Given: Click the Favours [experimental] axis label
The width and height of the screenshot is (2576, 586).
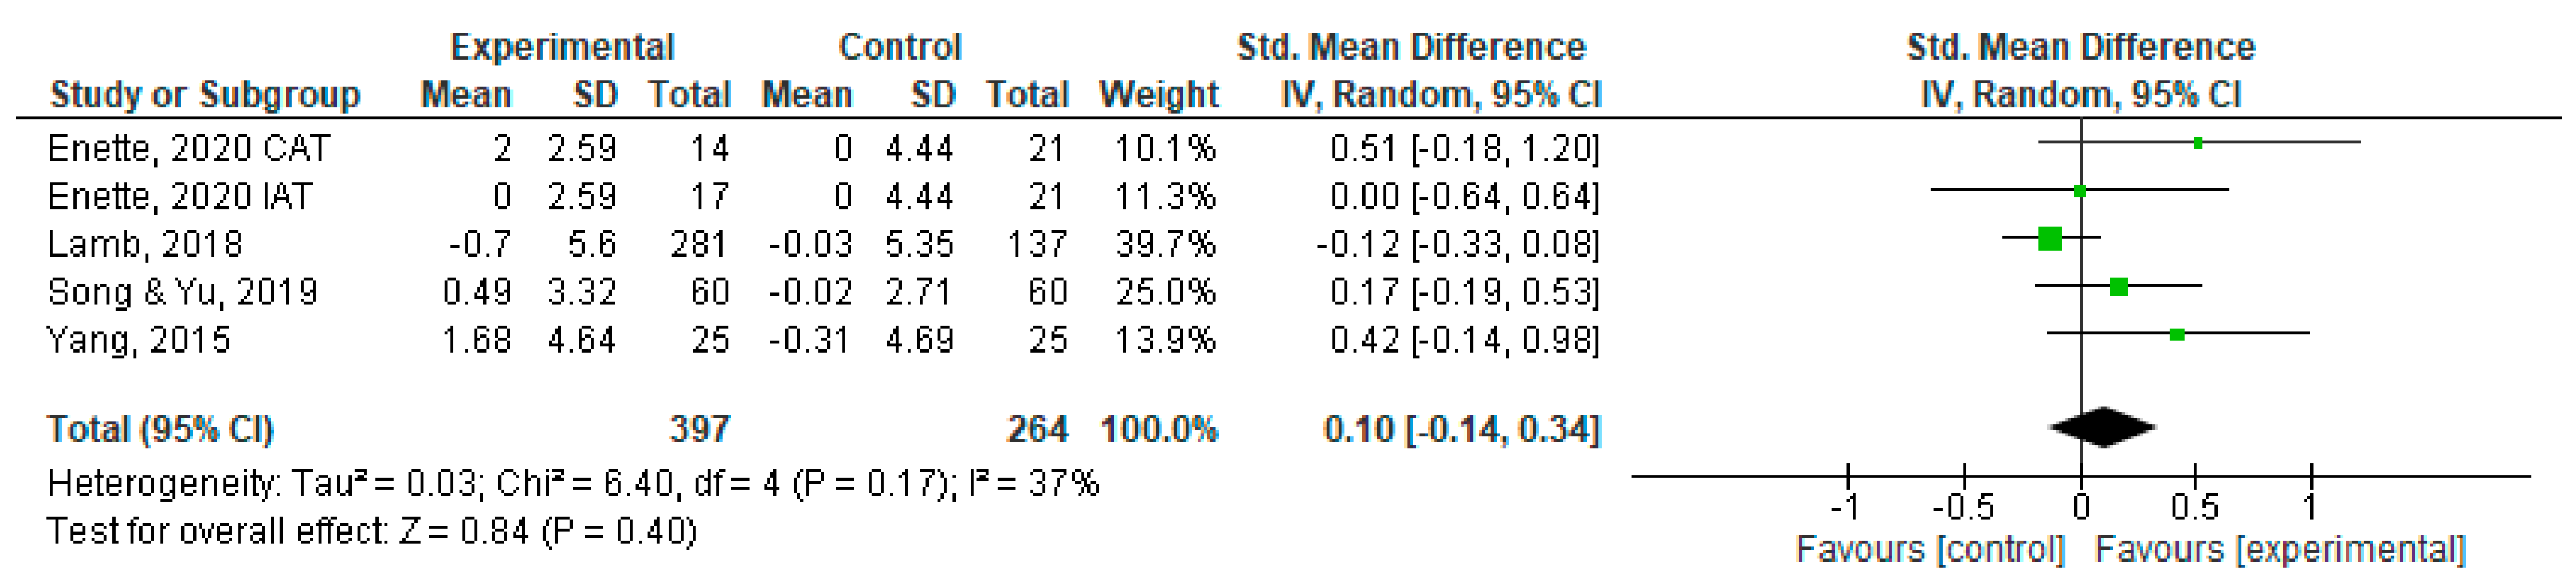Looking at the screenshot, I should (2280, 549).
